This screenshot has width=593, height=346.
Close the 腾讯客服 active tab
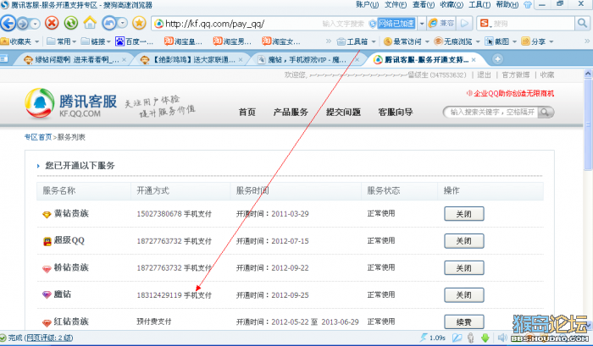[473, 60]
